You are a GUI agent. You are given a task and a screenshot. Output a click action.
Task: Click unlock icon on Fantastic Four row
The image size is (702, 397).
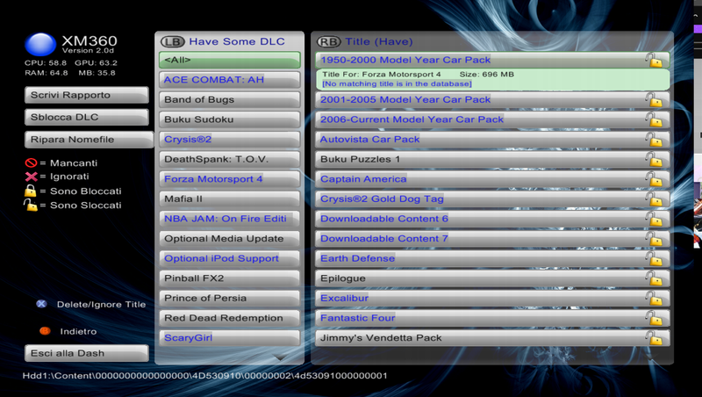point(654,318)
